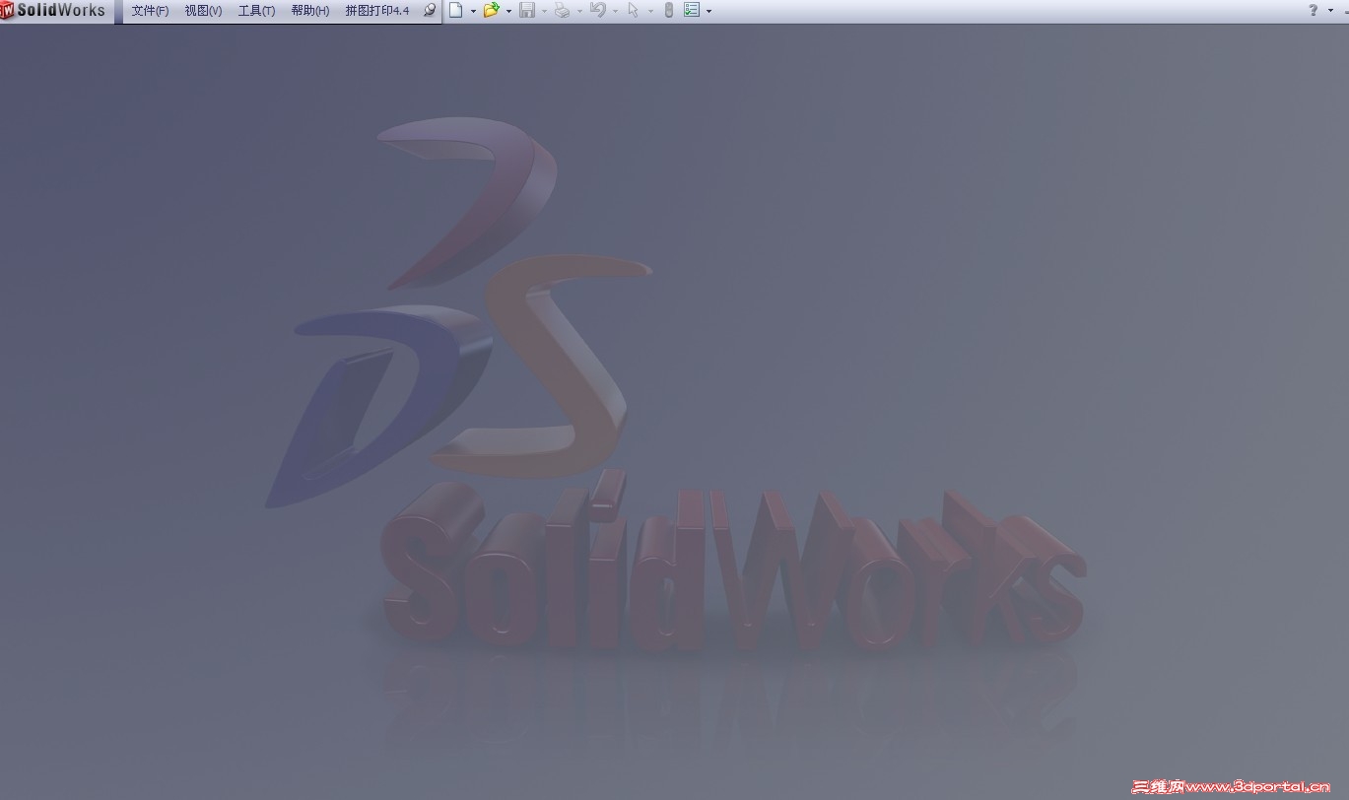The height and width of the screenshot is (800, 1349).
Task: Click the Rebuild traffic light icon
Action: (668, 11)
